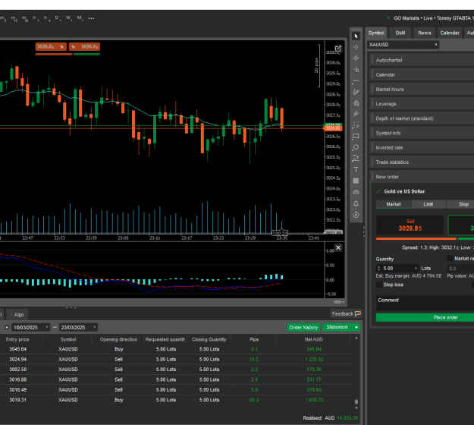The image size is (474, 425).
Task: Expand the Market hours section
Action: tap(422, 90)
